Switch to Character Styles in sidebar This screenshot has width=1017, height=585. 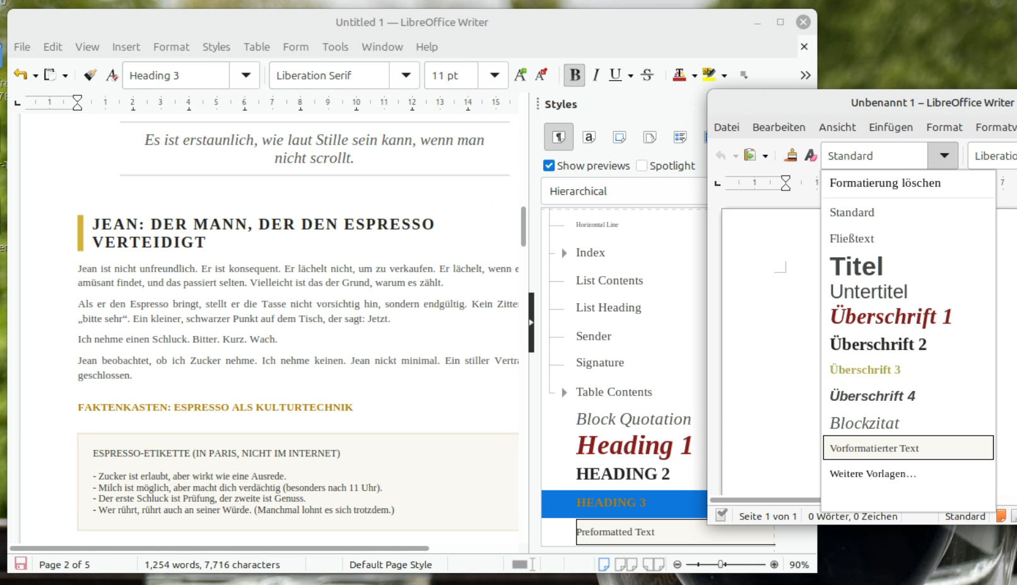tap(589, 137)
